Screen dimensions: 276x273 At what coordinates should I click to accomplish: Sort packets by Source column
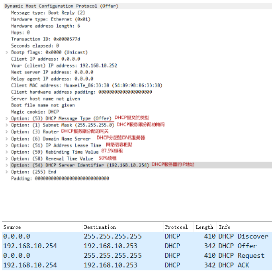tap(42, 227)
